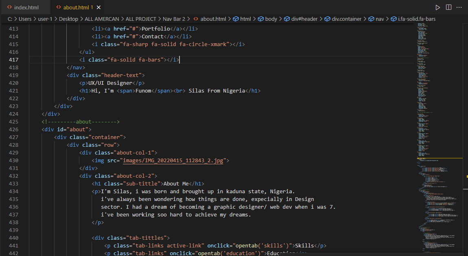This screenshot has width=468, height=256.
Task: Follow the images/IMG_20220415_112843_2.jpg link
Action: [173, 160]
